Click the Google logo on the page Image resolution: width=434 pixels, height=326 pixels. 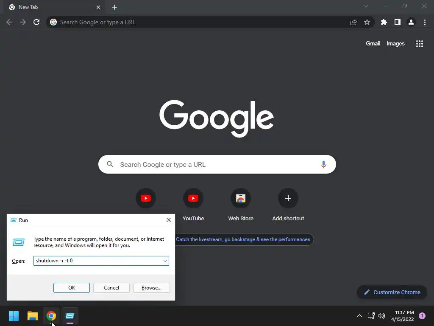point(217,118)
